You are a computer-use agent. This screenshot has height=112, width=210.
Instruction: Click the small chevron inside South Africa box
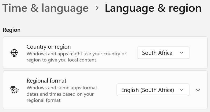pos(182,53)
